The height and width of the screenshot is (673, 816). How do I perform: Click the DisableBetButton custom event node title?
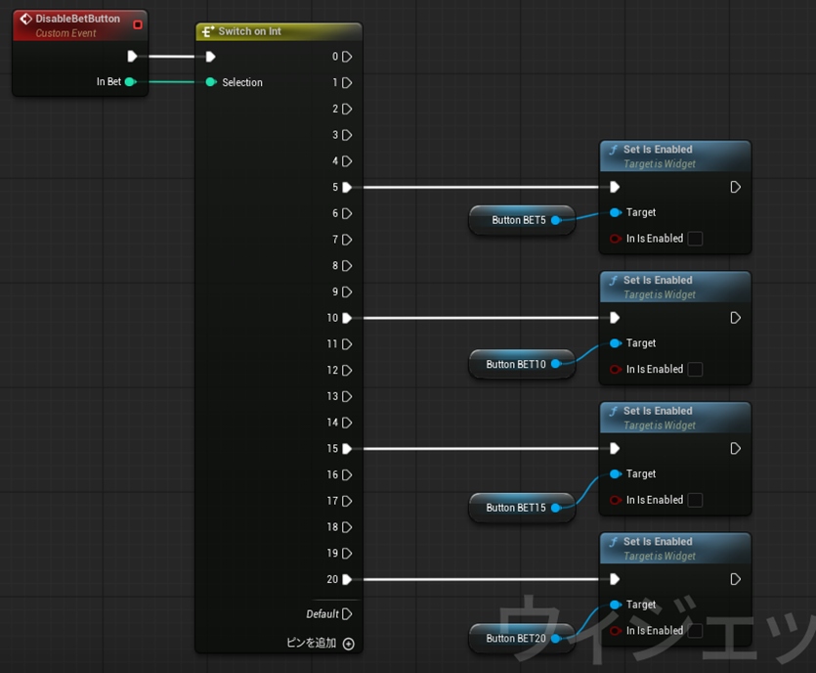(77, 19)
